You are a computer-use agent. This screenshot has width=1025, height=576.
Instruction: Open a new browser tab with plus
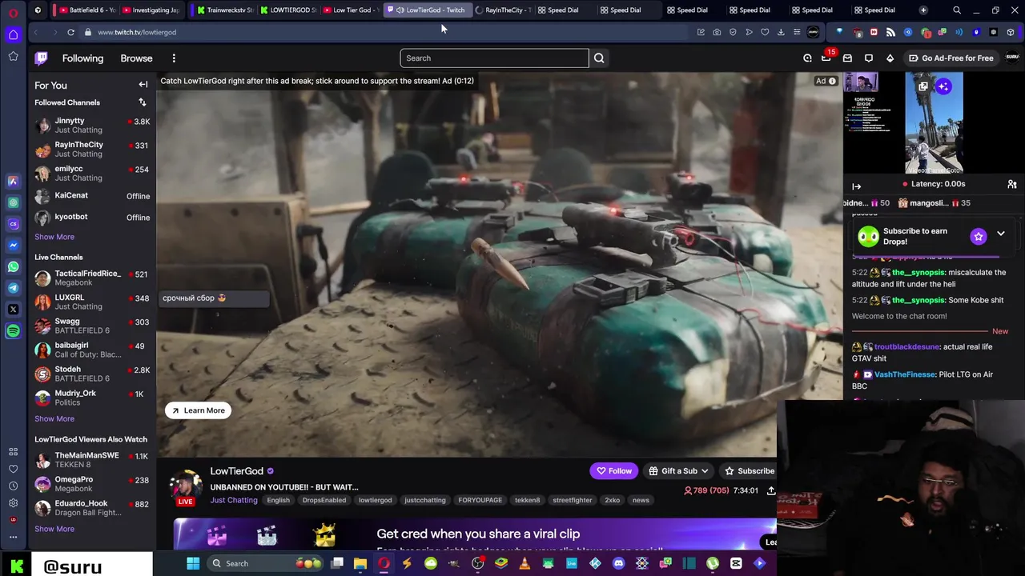pyautogui.click(x=923, y=10)
